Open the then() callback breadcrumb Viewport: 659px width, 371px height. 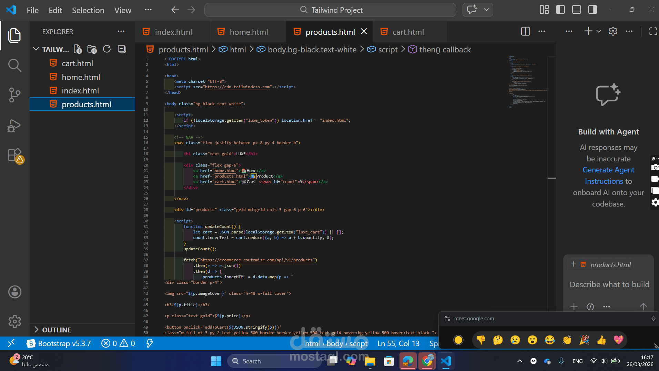click(439, 50)
